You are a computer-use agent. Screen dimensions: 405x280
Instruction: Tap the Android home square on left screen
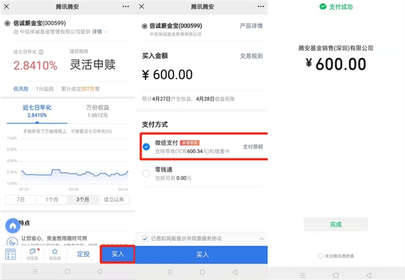tap(67, 271)
